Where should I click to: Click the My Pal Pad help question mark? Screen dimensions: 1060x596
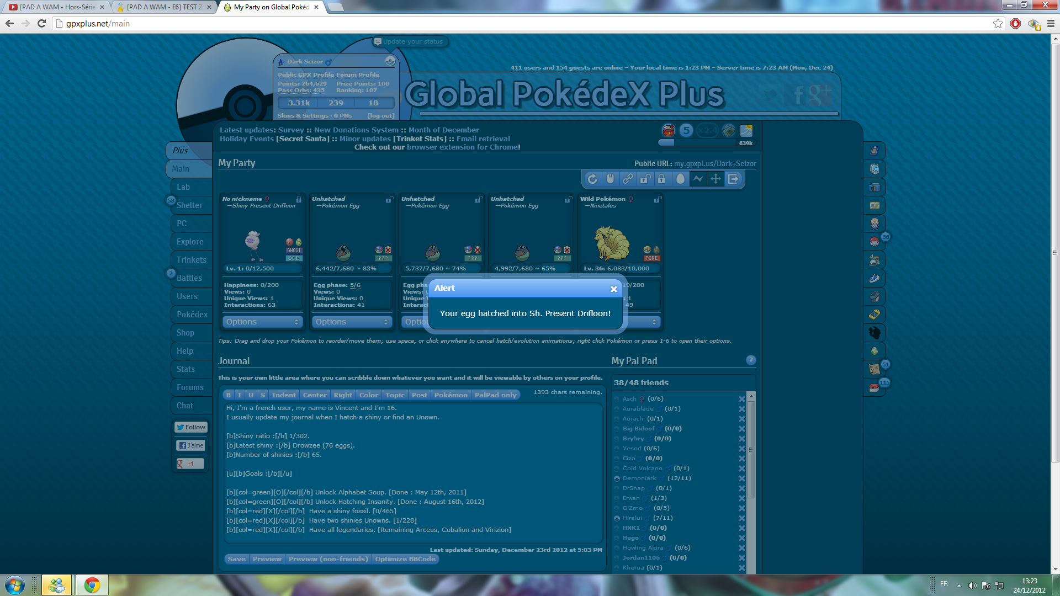click(x=751, y=360)
